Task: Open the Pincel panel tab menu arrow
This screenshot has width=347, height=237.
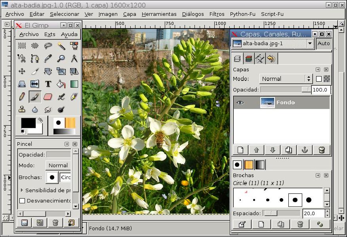Action: pyautogui.click(x=67, y=144)
